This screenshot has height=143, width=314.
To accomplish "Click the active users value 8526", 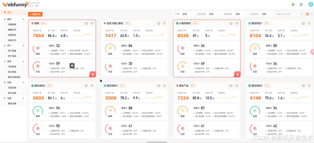I will [x=183, y=36].
